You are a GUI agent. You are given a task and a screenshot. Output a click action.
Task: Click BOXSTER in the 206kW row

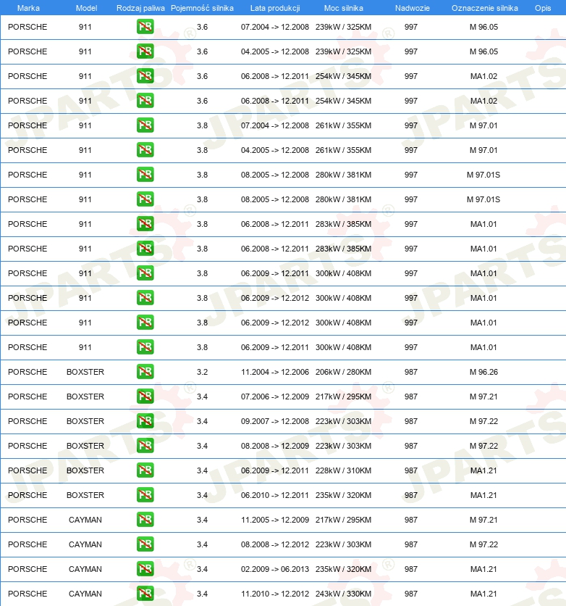[85, 372]
